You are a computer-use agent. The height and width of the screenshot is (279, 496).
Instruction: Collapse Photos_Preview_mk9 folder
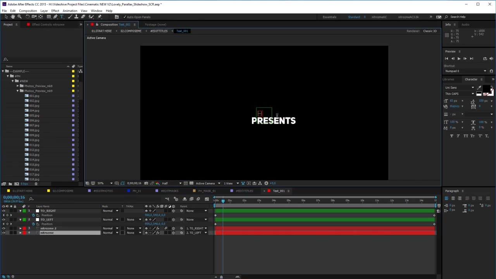17,91
